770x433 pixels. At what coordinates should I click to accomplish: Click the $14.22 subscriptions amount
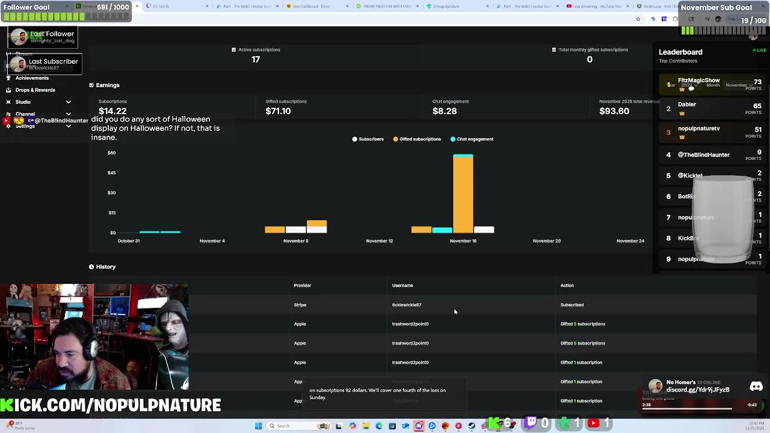[x=112, y=111]
